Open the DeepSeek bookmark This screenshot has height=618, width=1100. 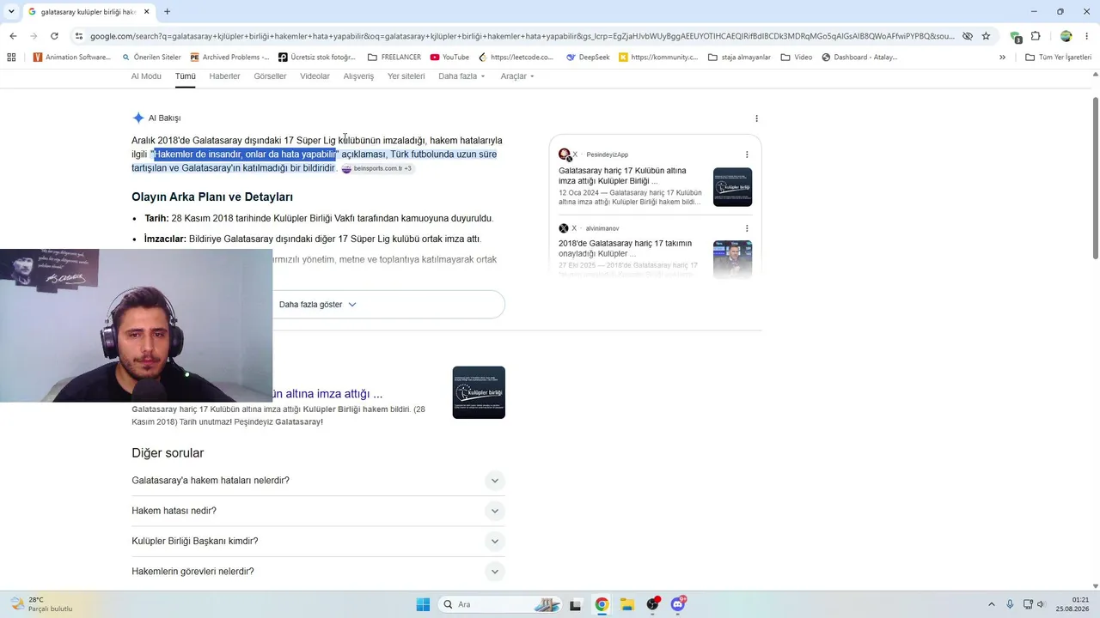point(588,58)
